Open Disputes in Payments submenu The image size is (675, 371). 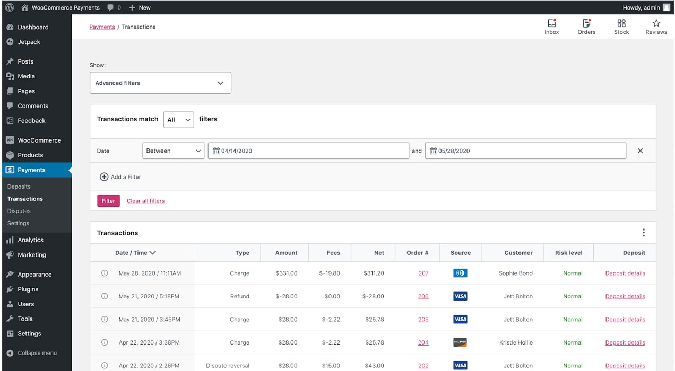[x=19, y=211]
